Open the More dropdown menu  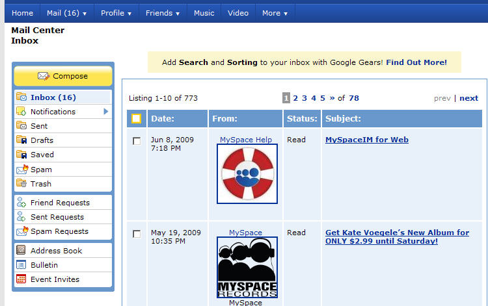tap(275, 13)
